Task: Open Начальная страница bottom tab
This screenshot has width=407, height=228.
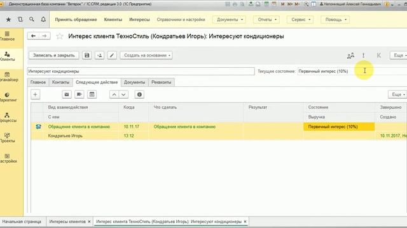Action: tap(22, 222)
